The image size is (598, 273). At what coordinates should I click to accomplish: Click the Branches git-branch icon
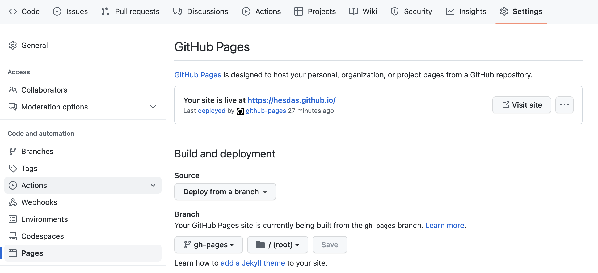(x=13, y=151)
